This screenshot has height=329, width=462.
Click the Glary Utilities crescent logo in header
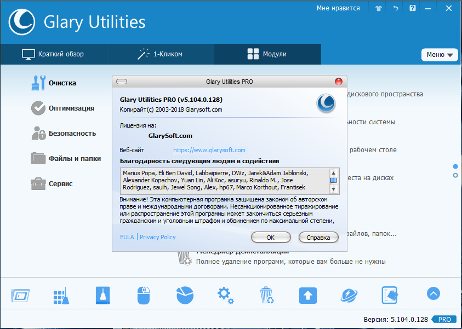tap(22, 22)
